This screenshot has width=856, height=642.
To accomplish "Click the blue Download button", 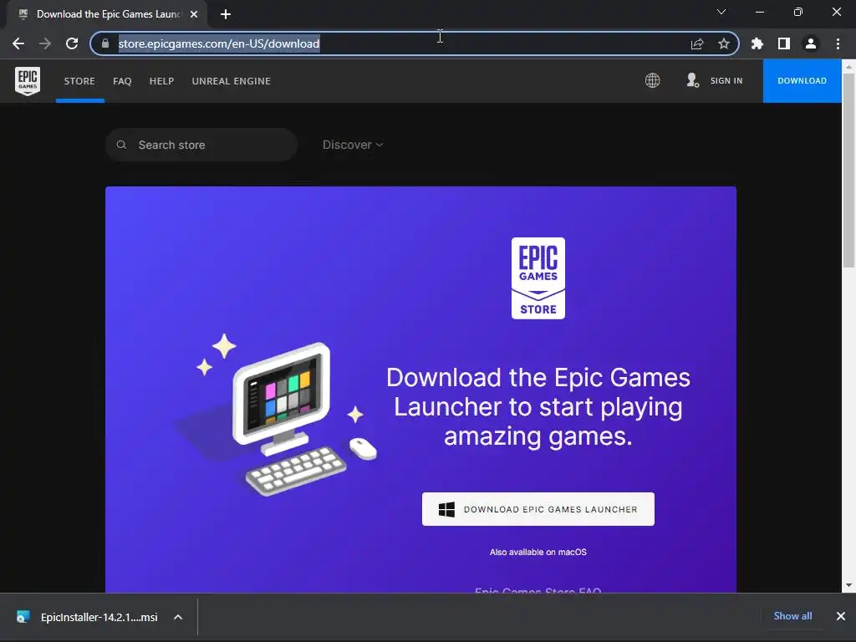I will (x=802, y=81).
